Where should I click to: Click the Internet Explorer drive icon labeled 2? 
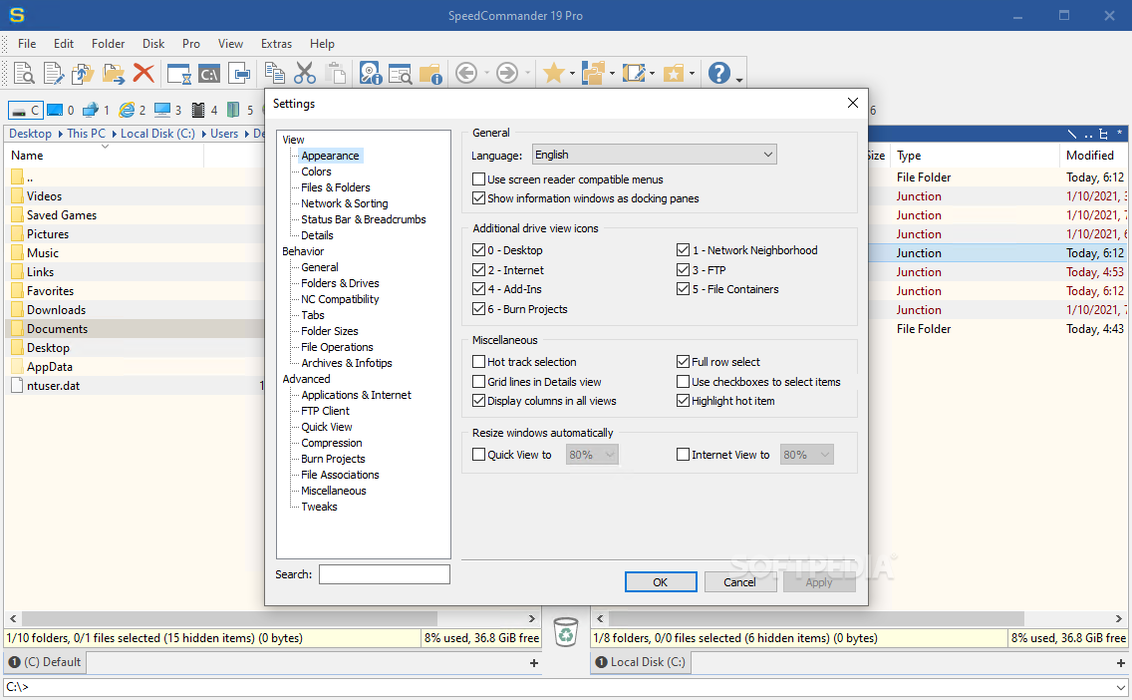click(x=133, y=110)
